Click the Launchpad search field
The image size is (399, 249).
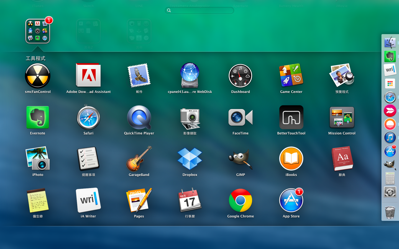199,11
